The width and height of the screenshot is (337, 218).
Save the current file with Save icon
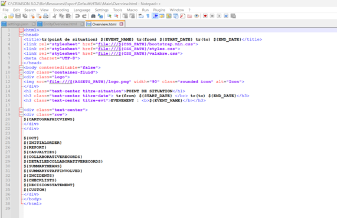18,16
